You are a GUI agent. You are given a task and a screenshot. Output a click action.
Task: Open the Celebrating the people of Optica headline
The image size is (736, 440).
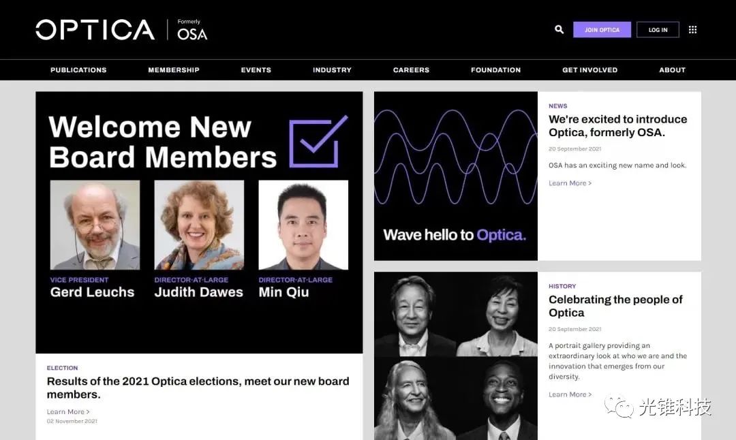[x=615, y=307]
